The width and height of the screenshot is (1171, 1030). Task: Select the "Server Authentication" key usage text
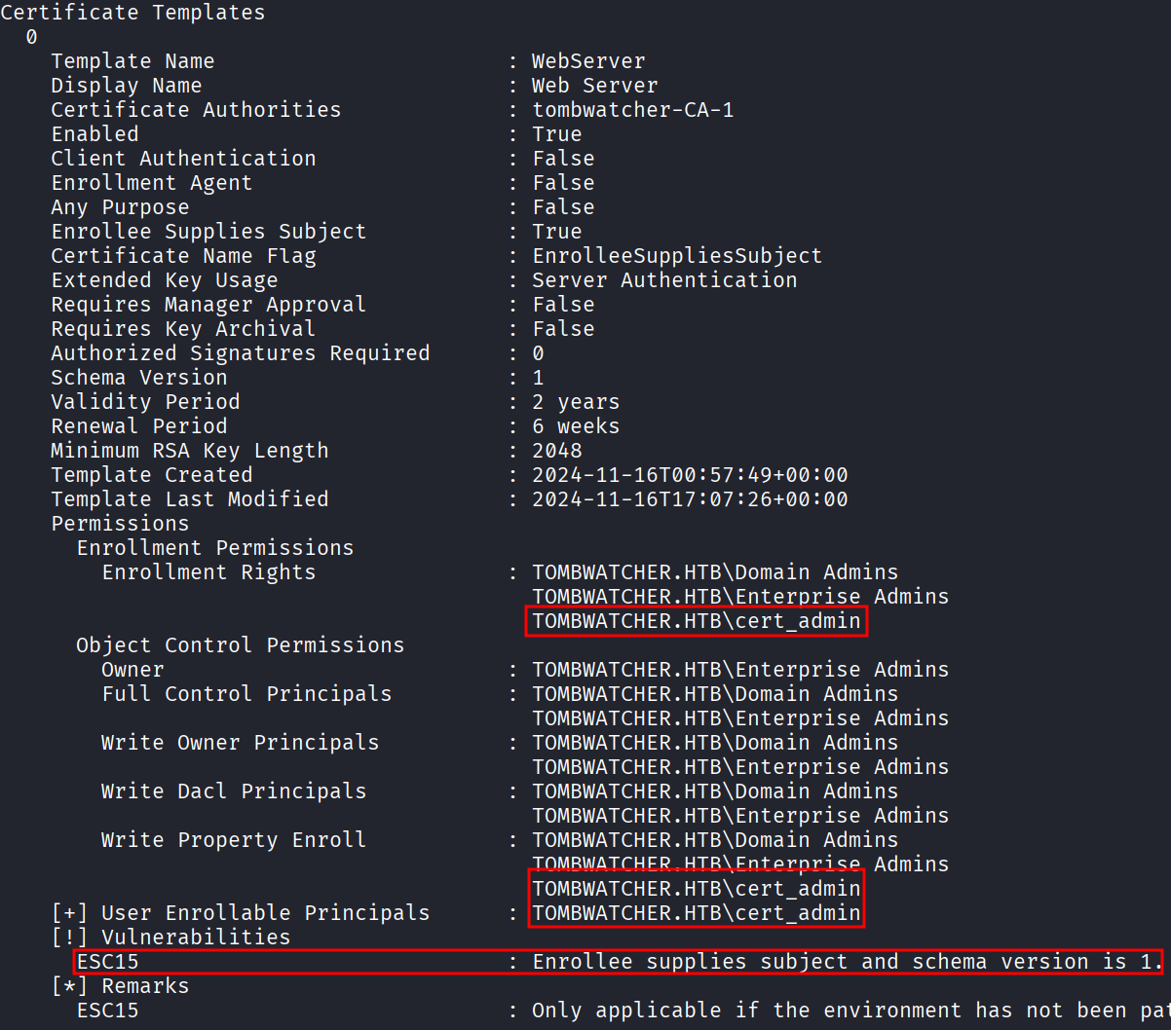click(663, 280)
